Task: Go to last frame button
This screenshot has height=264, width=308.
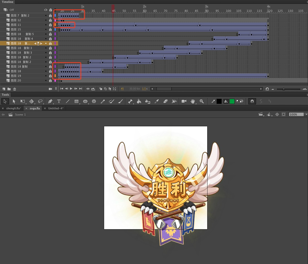Action: pos(81,89)
